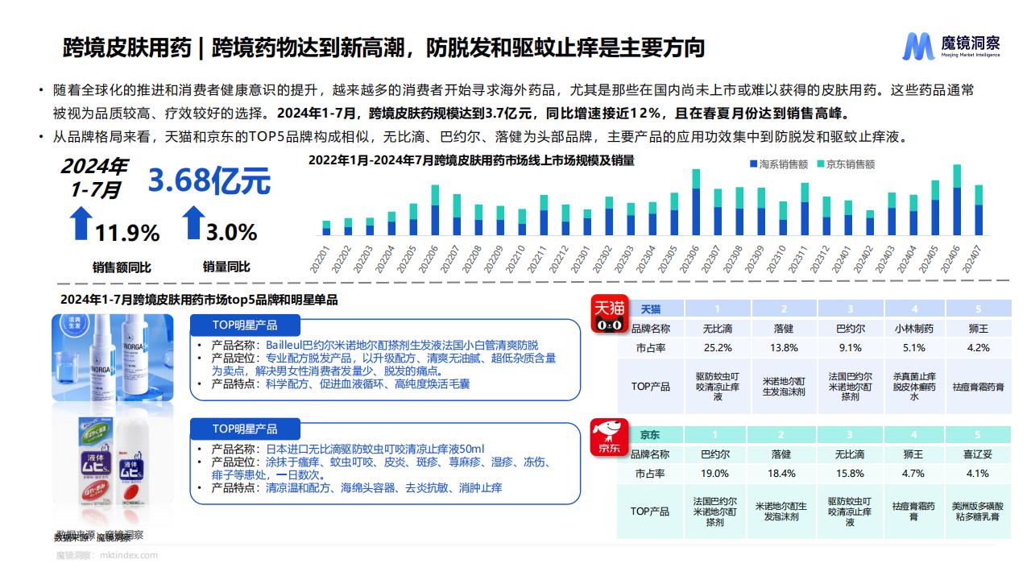The image size is (1031, 580).
Task: Click the 25.2% market share cell
Action: (x=717, y=348)
